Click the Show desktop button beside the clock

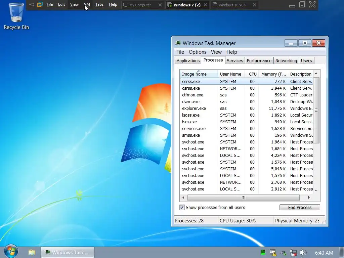pyautogui.click(x=342, y=252)
